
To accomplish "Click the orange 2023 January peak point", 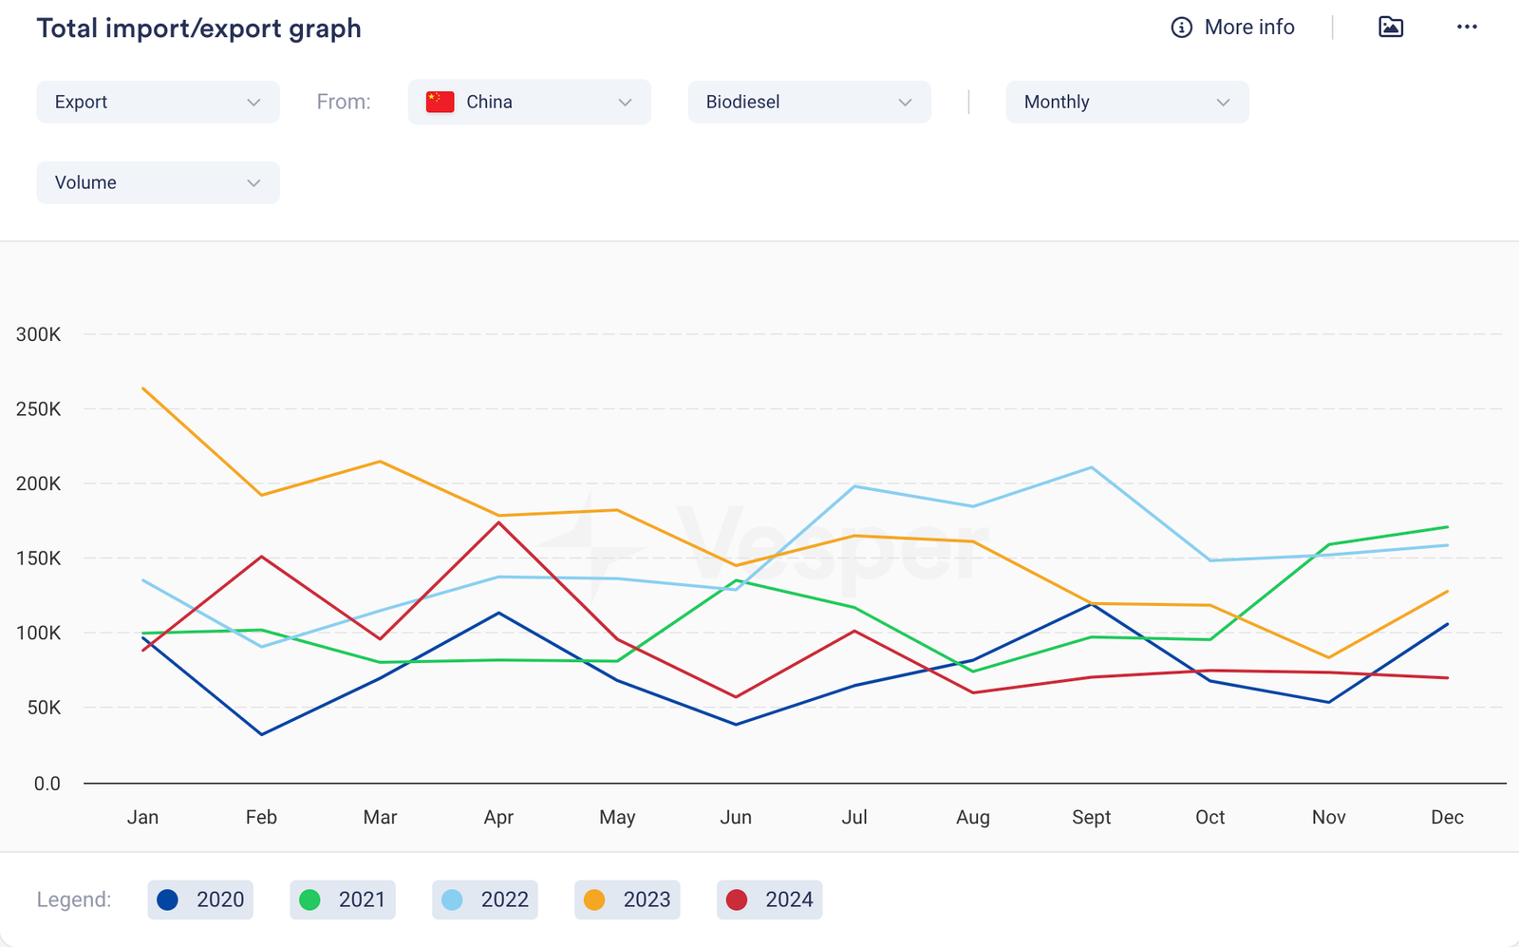I will coord(143,388).
